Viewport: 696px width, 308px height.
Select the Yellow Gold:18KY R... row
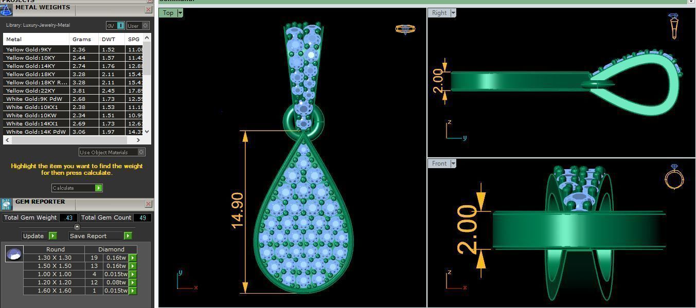point(73,82)
